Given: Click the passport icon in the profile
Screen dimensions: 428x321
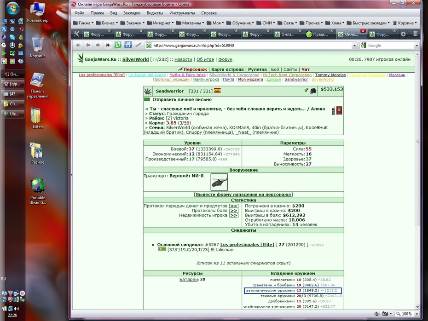Looking at the screenshot, I should pos(339,110).
